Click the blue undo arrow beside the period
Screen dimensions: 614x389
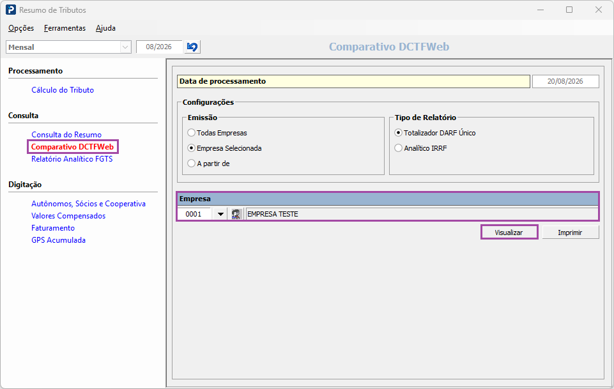[x=192, y=47]
